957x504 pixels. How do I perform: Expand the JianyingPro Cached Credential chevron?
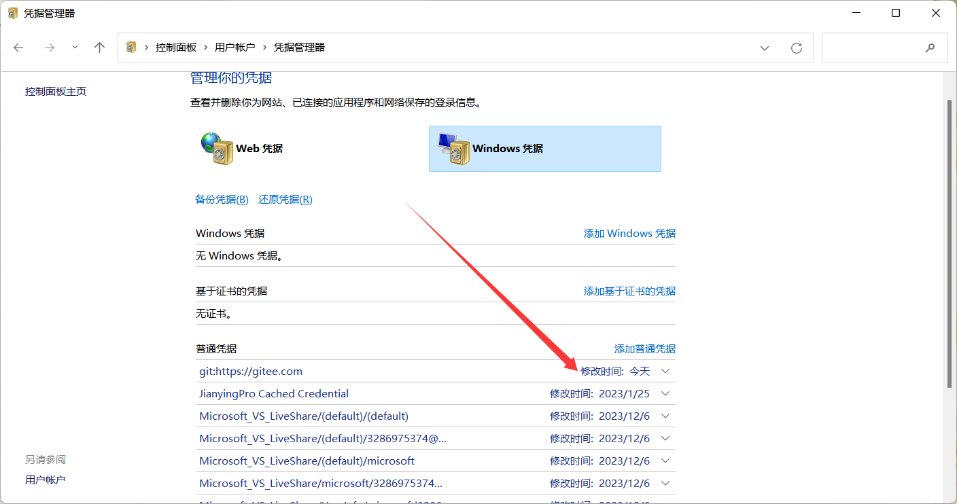pos(665,393)
